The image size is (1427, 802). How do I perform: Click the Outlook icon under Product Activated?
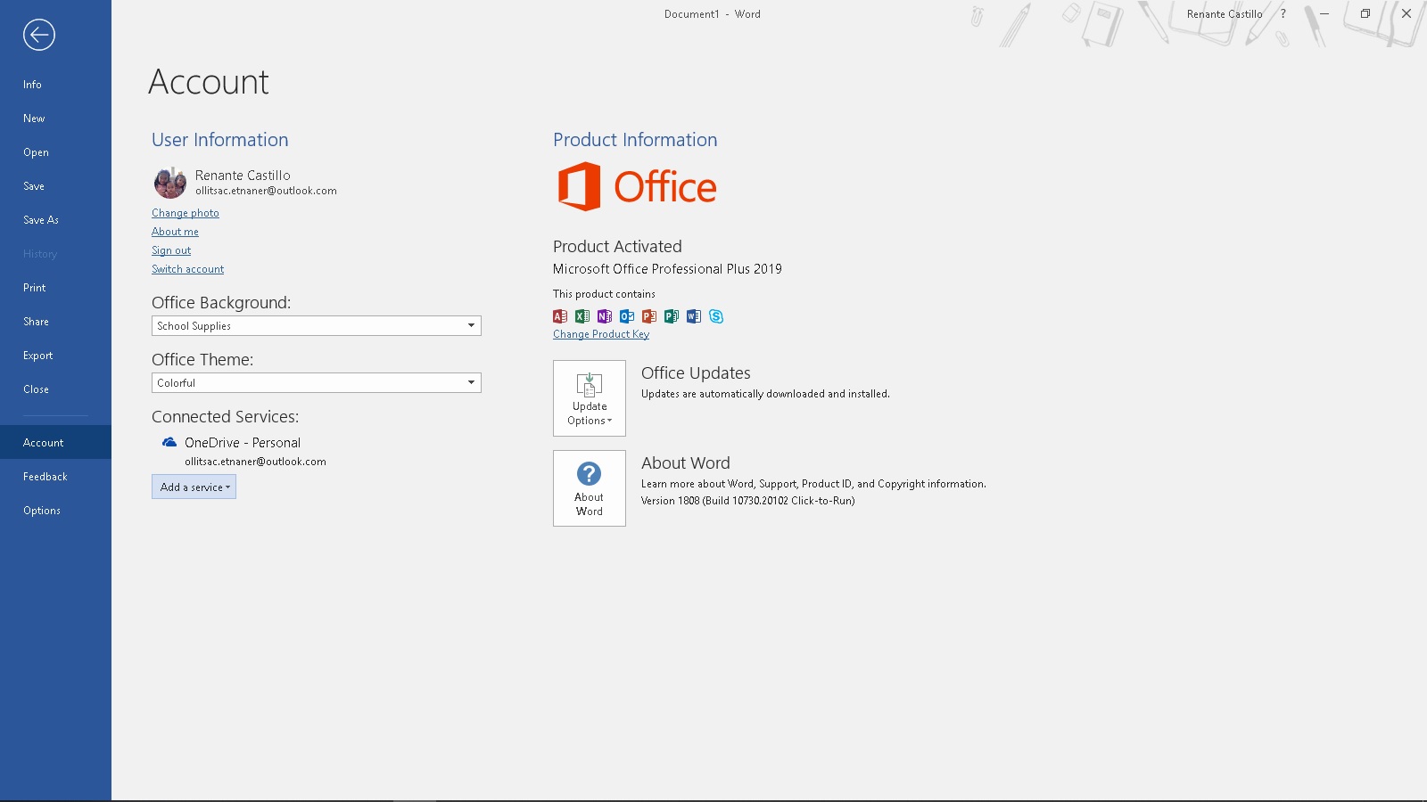pos(627,316)
